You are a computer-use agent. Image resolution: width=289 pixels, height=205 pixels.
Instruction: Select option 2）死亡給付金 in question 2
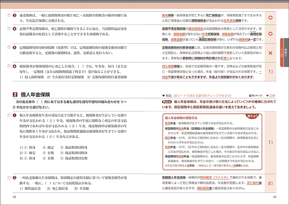58,188
